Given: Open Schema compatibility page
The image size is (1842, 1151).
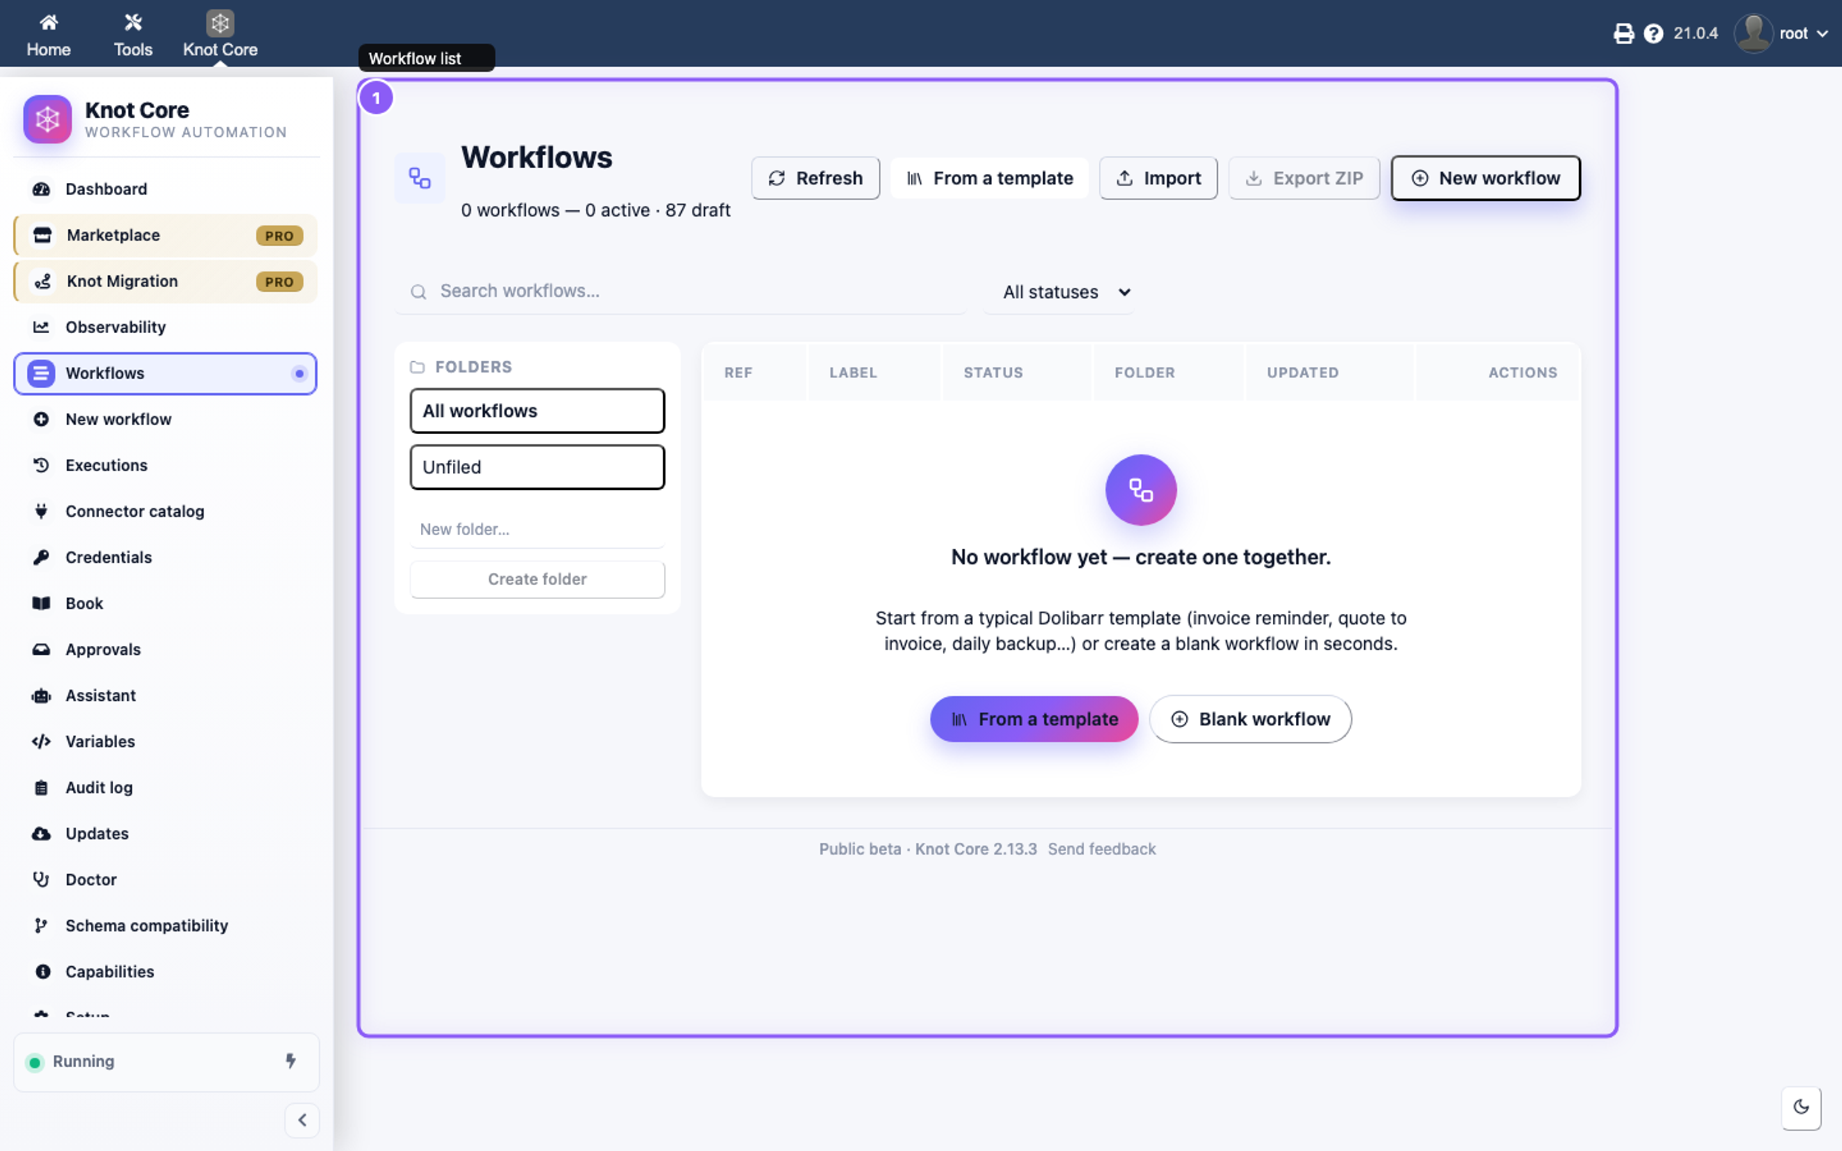Looking at the screenshot, I should click(165, 926).
